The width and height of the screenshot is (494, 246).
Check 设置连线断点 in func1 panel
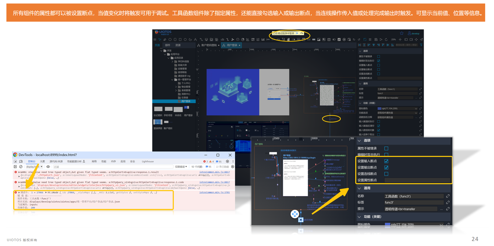[378, 74]
